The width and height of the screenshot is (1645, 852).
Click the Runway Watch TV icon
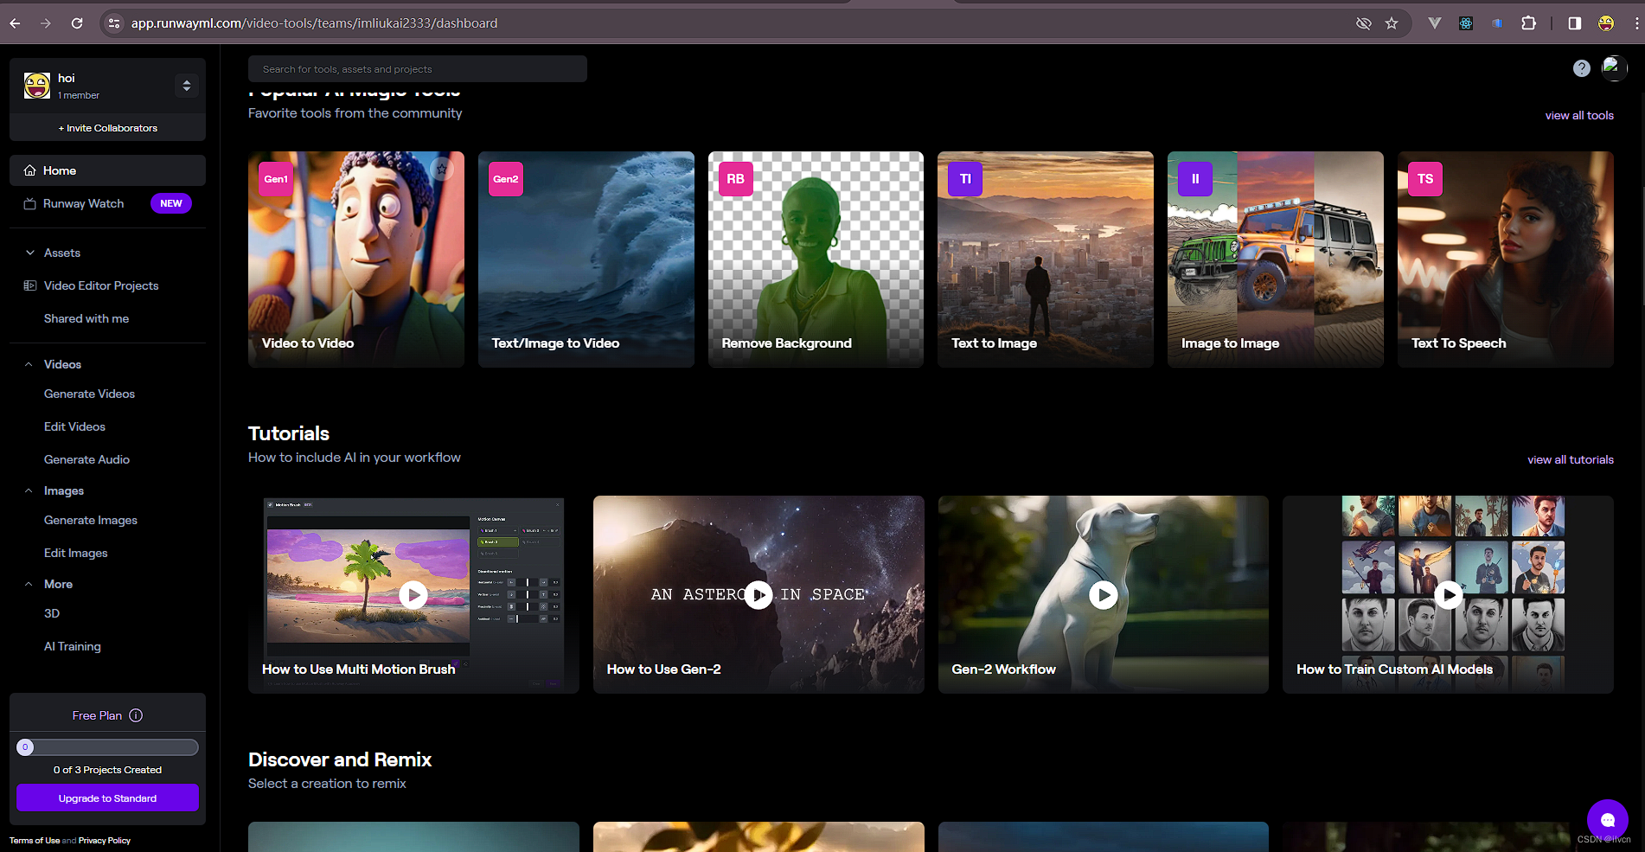29,203
